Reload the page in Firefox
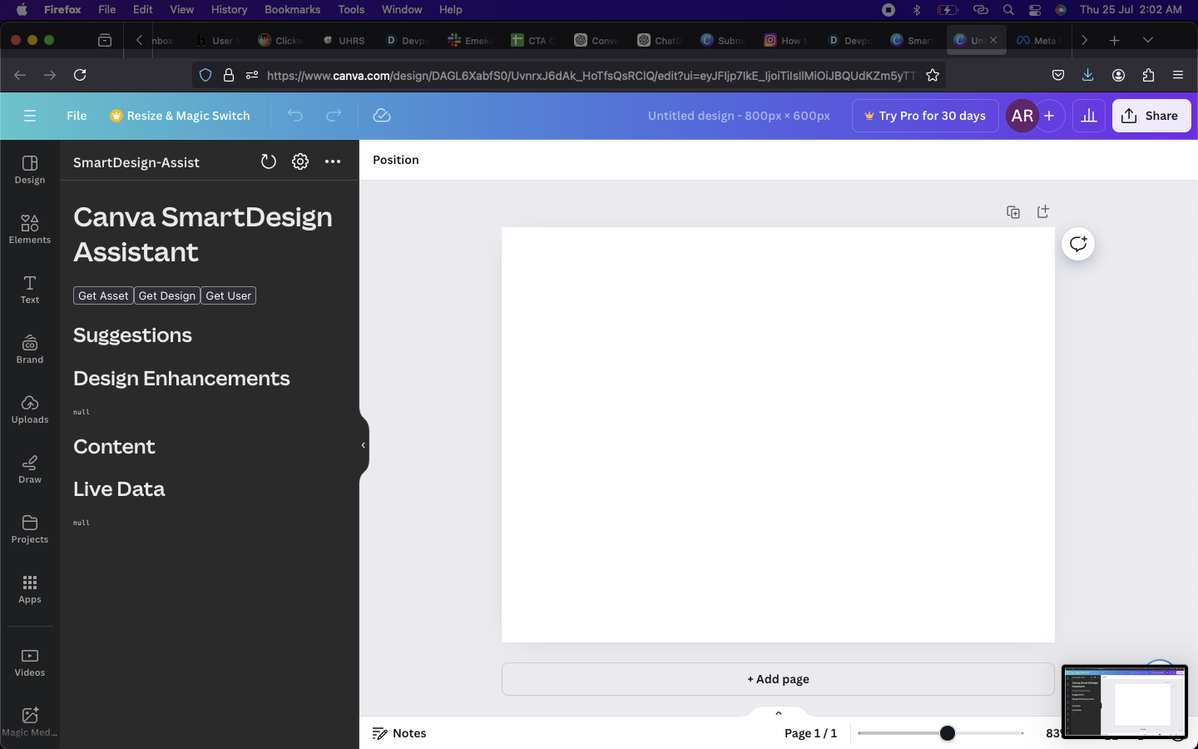1198x749 pixels. point(80,75)
